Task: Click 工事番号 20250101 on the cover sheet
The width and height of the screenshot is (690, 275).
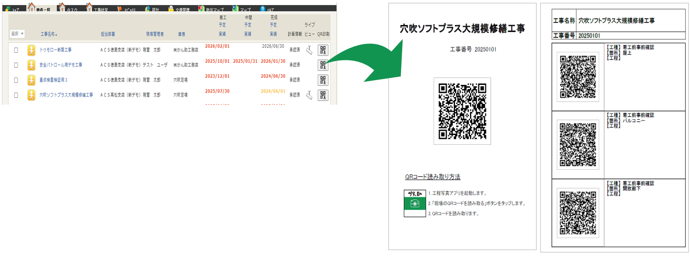Action: point(473,50)
